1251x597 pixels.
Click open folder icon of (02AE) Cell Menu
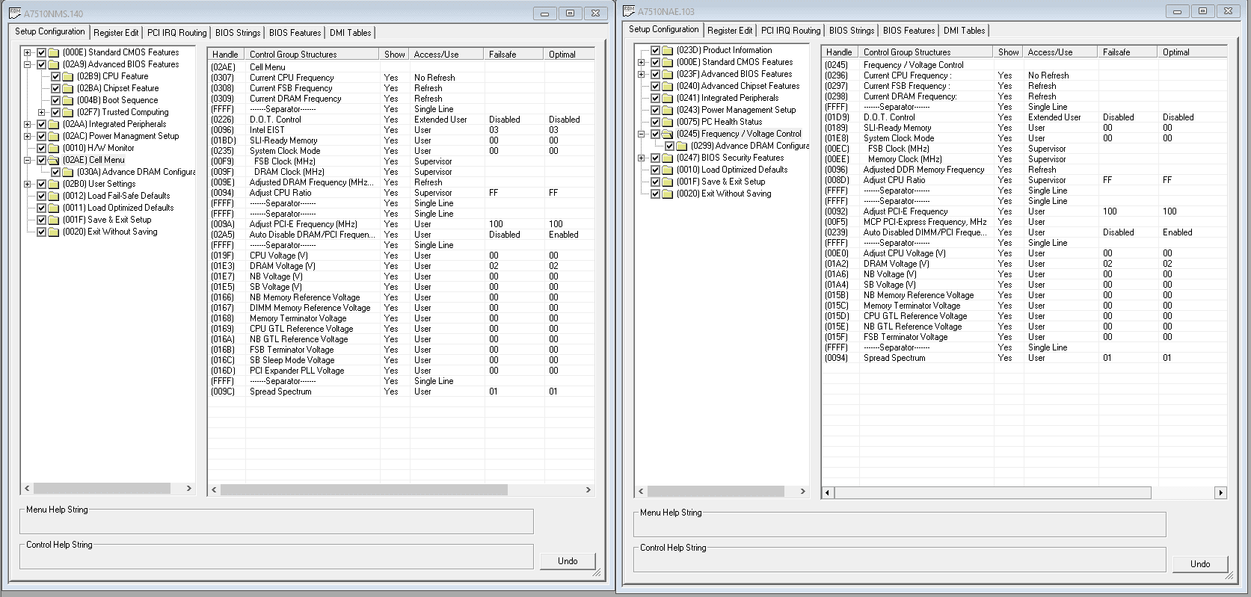[x=54, y=160]
